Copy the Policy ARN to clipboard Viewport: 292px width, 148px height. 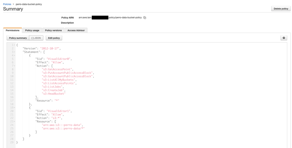click(x=144, y=18)
